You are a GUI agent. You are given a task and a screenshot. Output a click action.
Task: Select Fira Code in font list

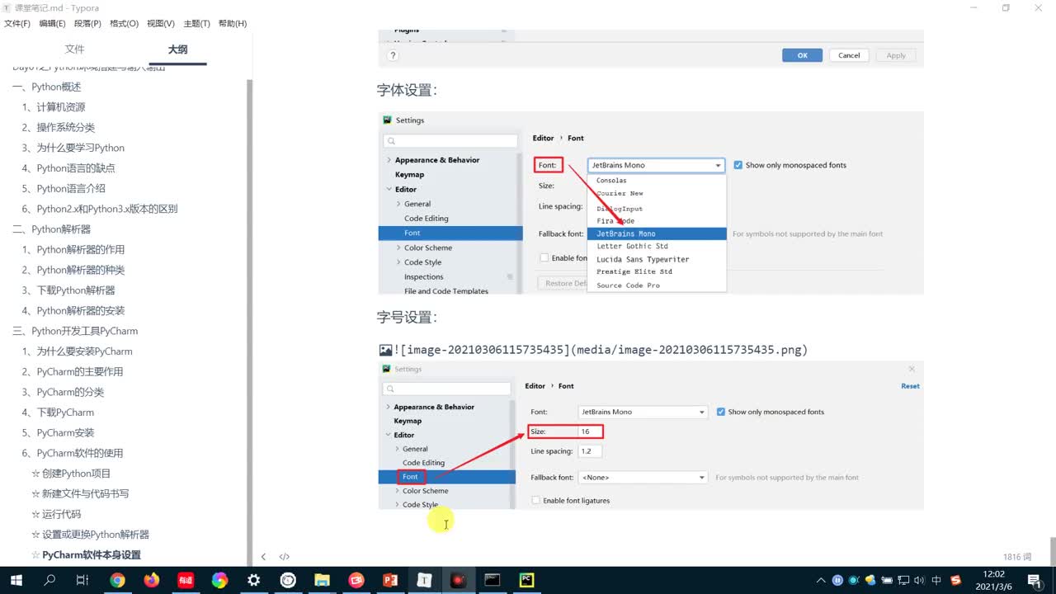coord(657,221)
